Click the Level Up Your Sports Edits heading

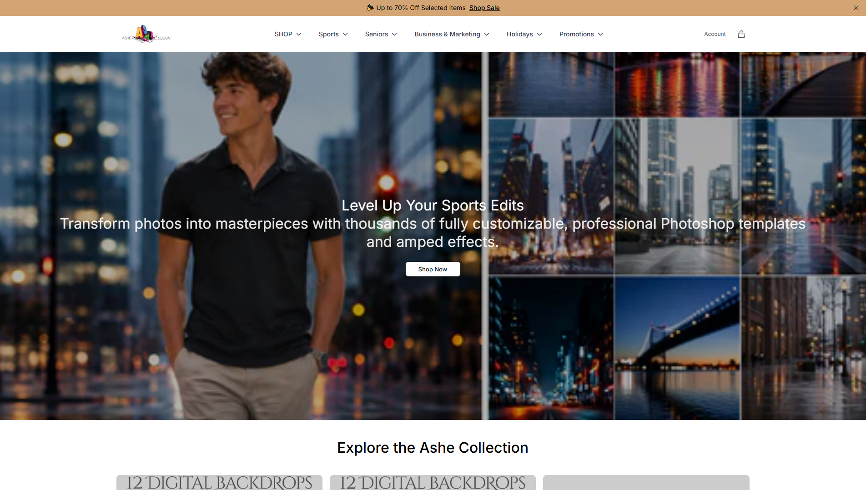pos(433,205)
